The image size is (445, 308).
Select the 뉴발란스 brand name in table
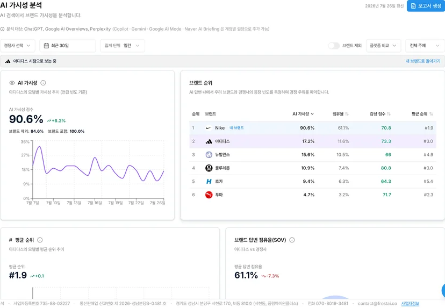click(222, 155)
